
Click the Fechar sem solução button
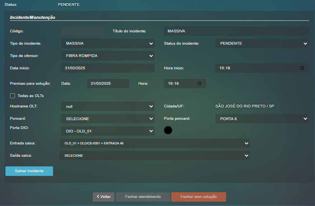[198, 197]
